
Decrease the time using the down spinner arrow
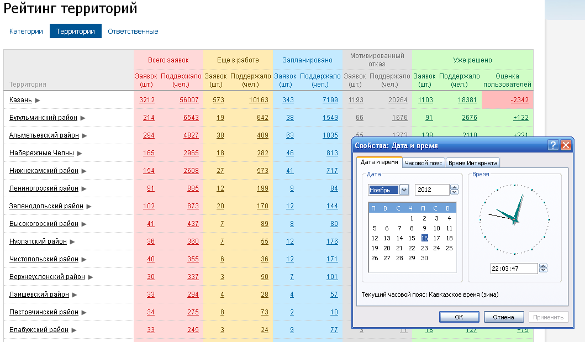543,270
